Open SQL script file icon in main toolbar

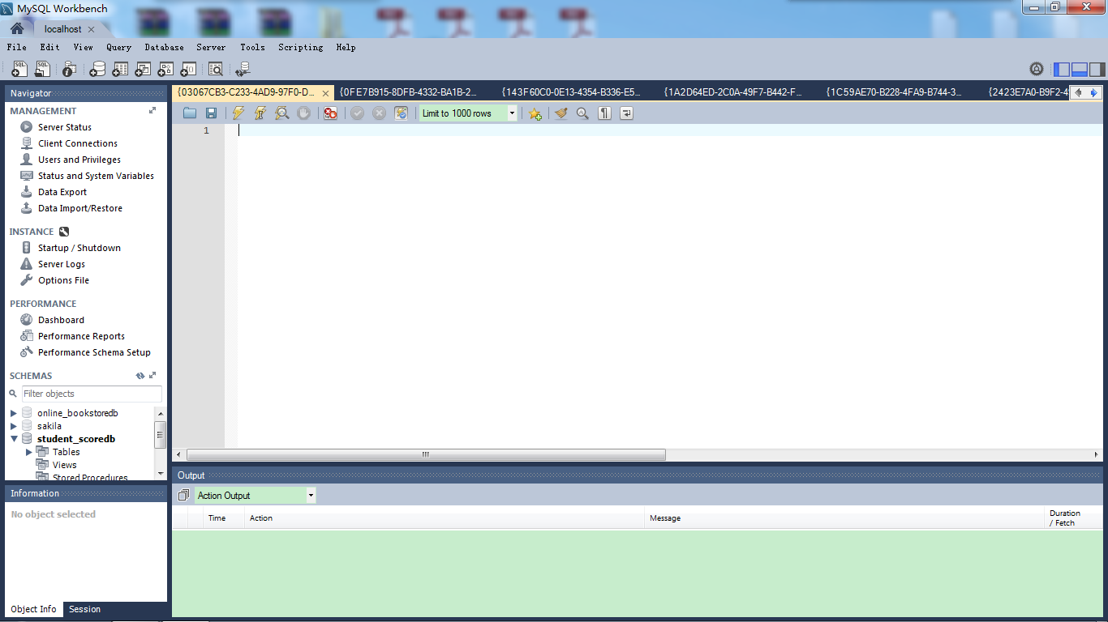[x=42, y=70]
